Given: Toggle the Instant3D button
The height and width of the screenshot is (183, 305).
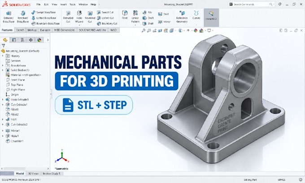Looking at the screenshot, I should tap(211, 17).
